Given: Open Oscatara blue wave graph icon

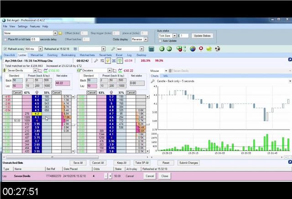Looking at the screenshot, I should 120,71.
